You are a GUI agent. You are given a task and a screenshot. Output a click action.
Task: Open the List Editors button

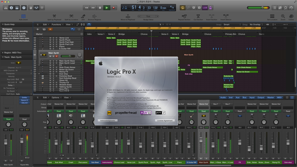[274, 8]
